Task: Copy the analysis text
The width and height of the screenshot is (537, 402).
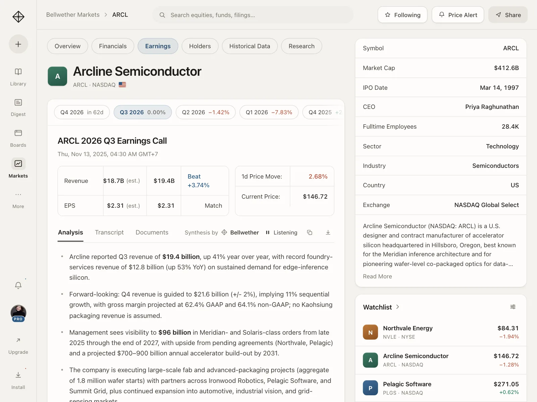Action: point(310,232)
